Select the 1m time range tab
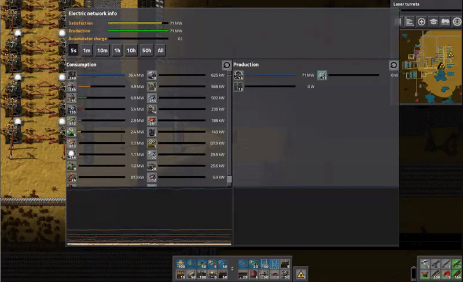This screenshot has height=282, width=463. pos(86,50)
